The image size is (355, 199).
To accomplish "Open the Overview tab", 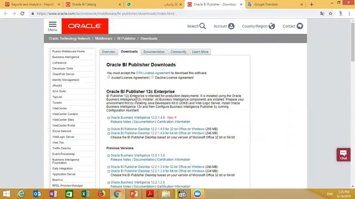I will 109,51.
